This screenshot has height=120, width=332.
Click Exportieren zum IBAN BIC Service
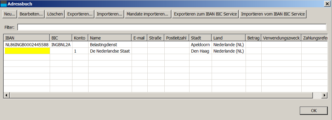tap(205, 14)
